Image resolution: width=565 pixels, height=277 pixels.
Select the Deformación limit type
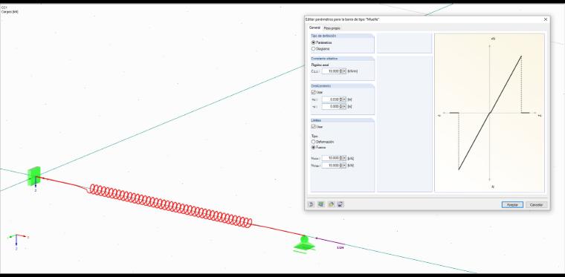click(x=314, y=142)
